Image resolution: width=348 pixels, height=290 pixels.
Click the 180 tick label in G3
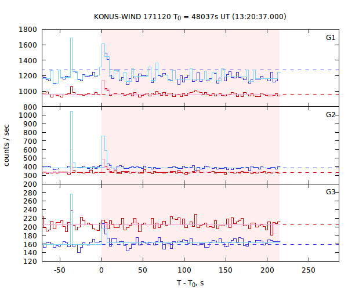30,235
